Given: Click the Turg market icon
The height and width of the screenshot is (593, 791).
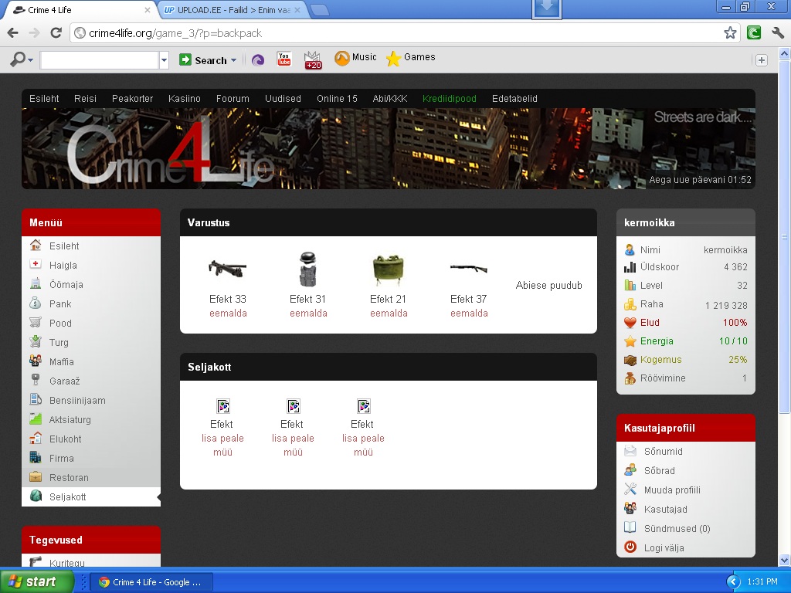Looking at the screenshot, I should pos(36,342).
